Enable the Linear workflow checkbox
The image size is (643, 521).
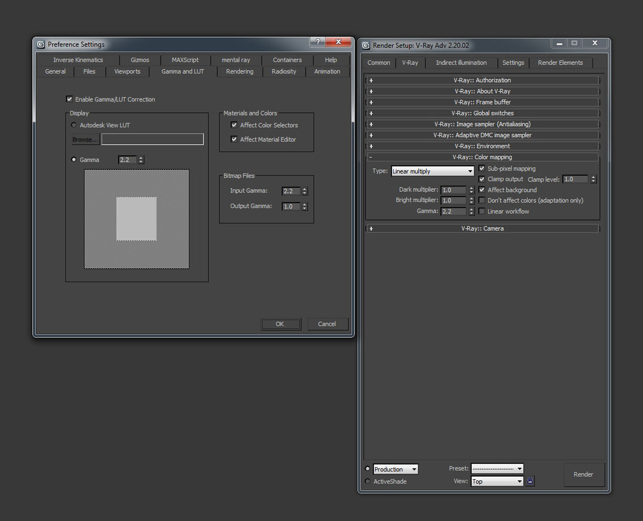point(482,211)
